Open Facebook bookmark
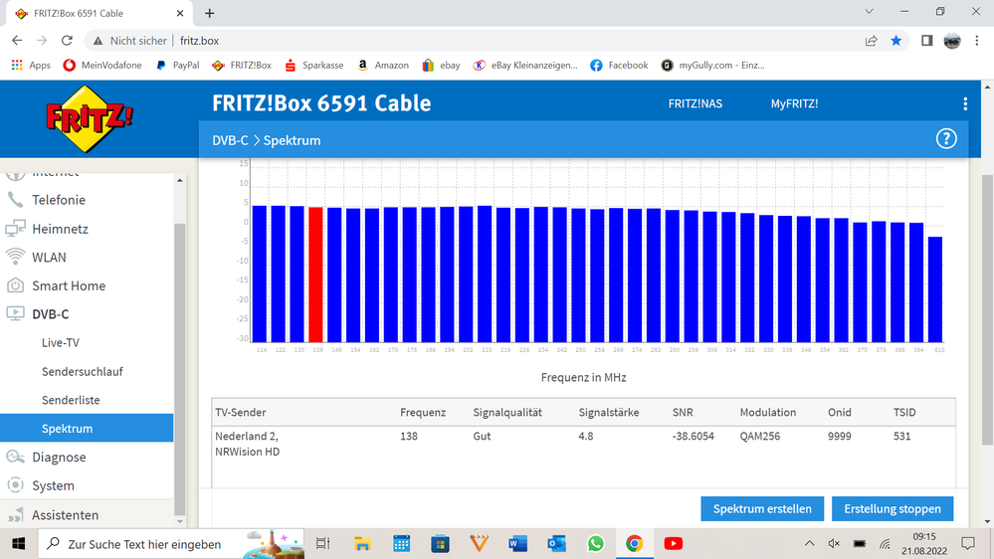This screenshot has width=994, height=559. click(619, 66)
